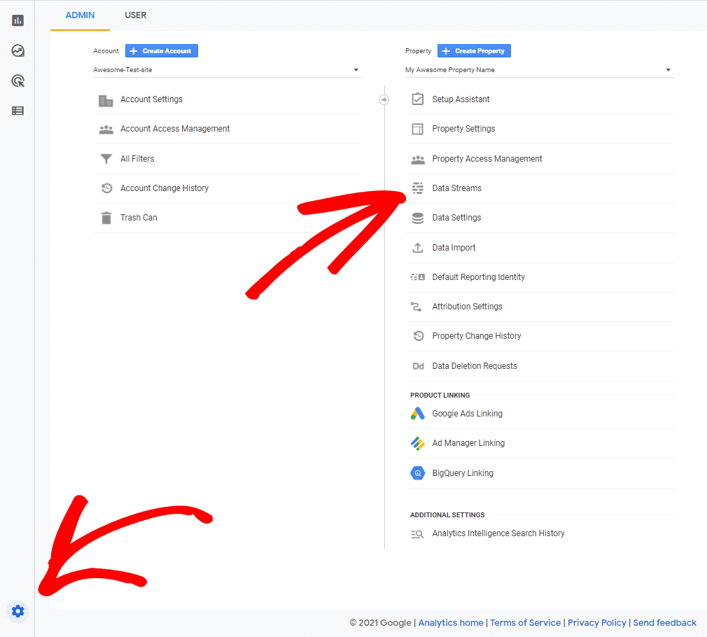Open Advertising cursor-target icon in sidebar
Image resolution: width=707 pixels, height=637 pixels.
(x=17, y=81)
